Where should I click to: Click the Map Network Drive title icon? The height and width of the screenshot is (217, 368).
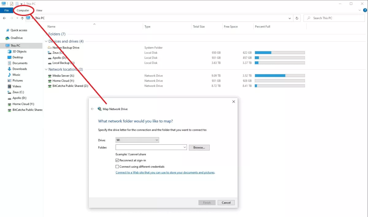[99, 109]
